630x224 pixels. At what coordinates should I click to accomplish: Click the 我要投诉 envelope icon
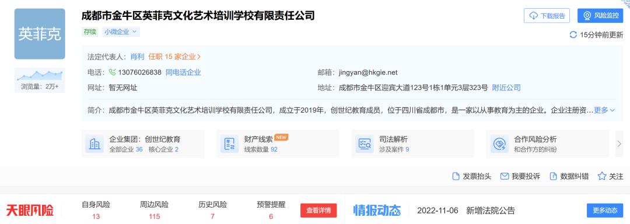(505, 176)
